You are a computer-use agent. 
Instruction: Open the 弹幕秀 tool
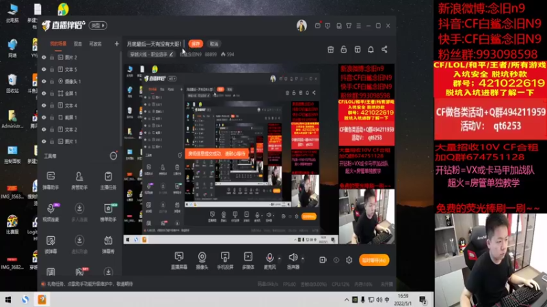pyautogui.click(x=108, y=244)
